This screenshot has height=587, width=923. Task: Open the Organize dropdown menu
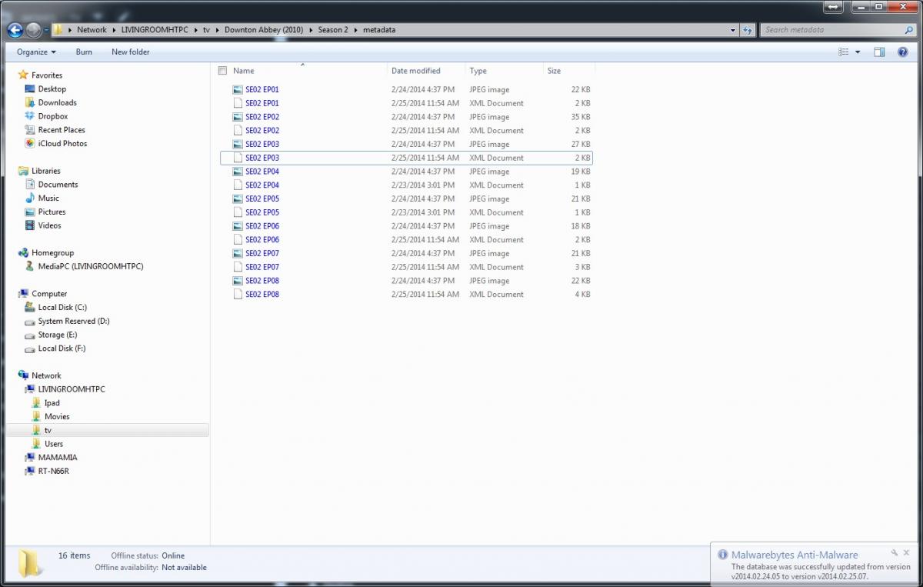[36, 52]
